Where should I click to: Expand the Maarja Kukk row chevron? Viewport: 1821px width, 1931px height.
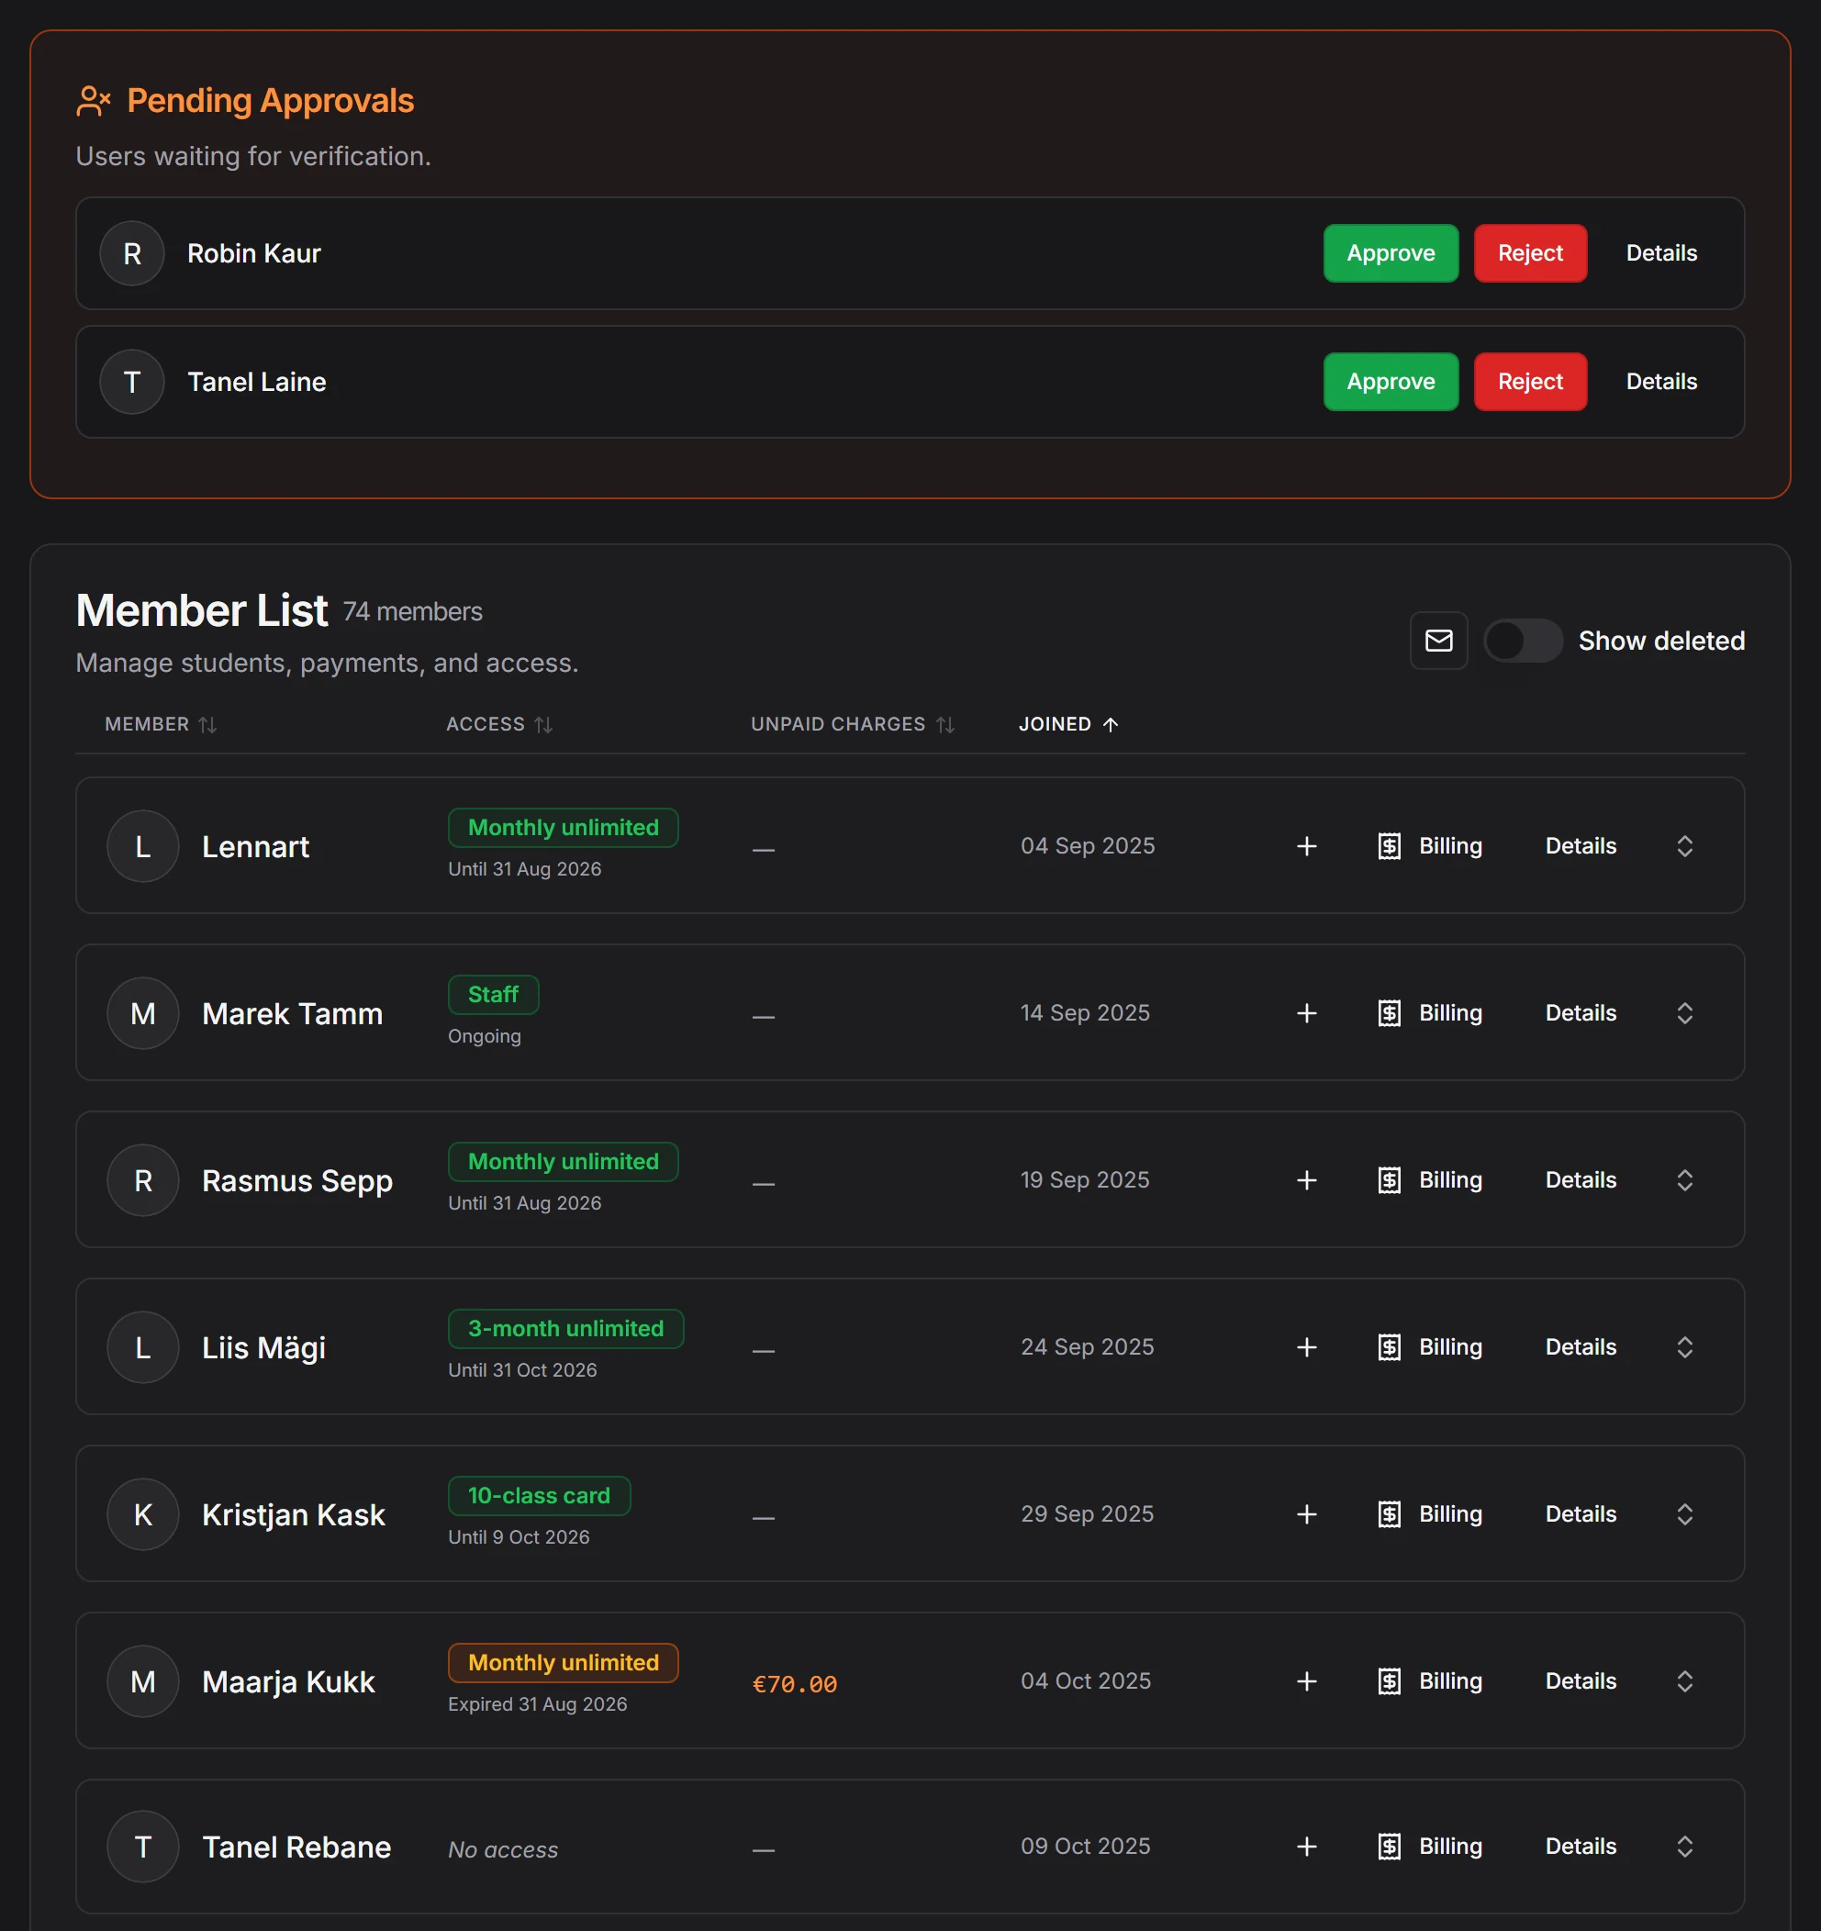pyautogui.click(x=1684, y=1681)
